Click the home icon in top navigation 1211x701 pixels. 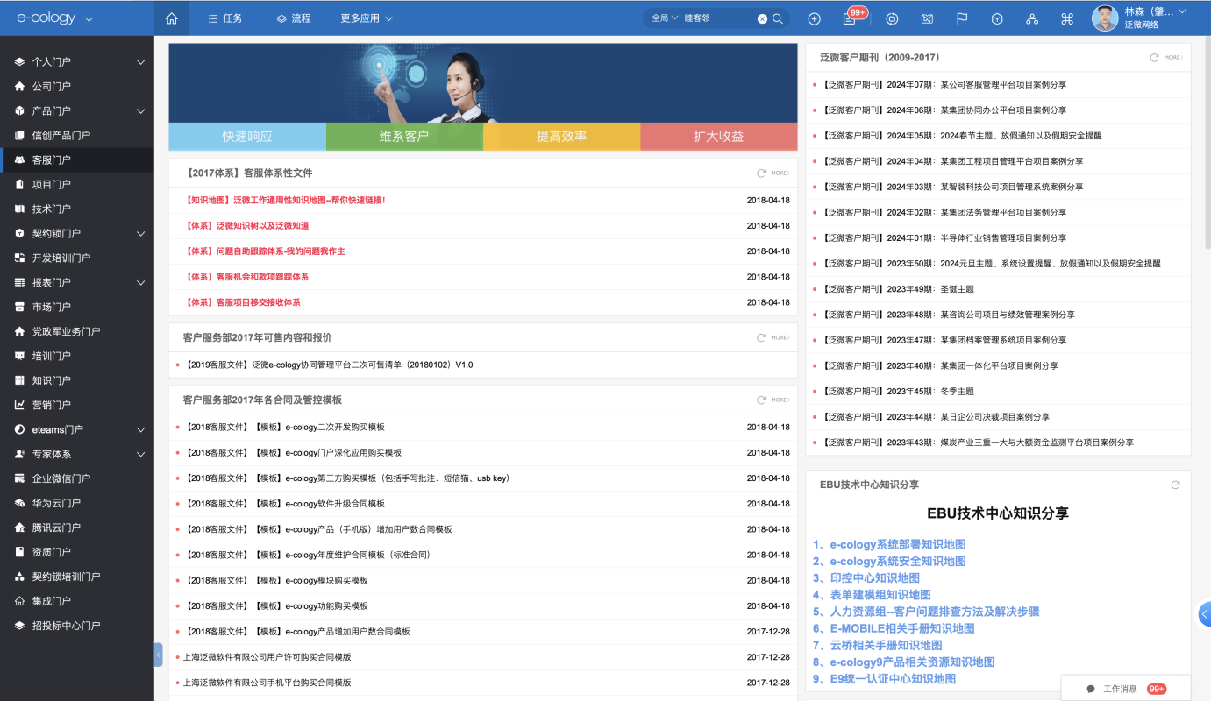(172, 18)
